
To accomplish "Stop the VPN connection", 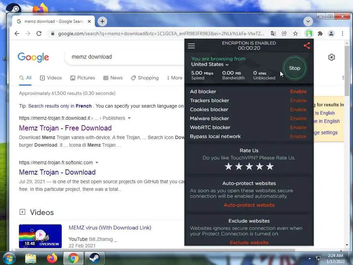I will (294, 68).
